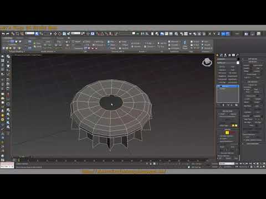Image resolution: width=266 pixels, height=199 pixels.
Task: Pick the Rectangular Selection Region tool
Action: (x=45, y=34)
